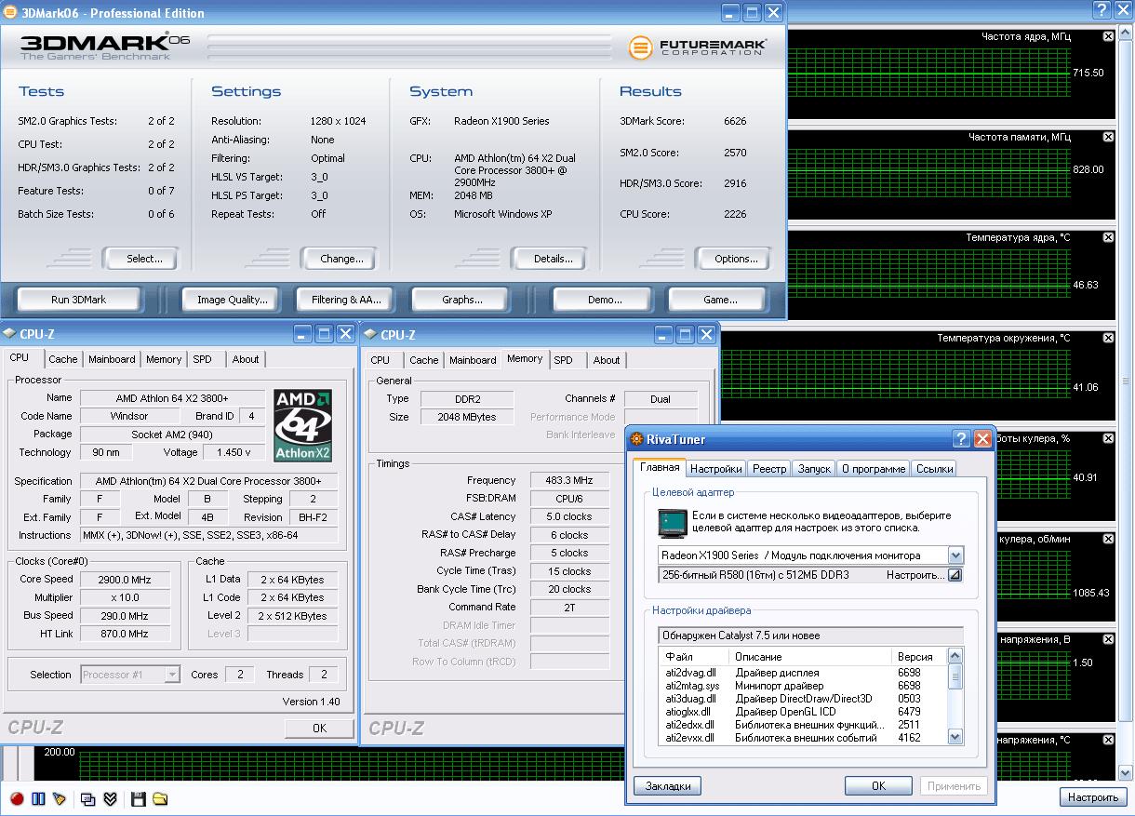Click Select... under Tests
Viewport: 1135px width, 816px height.
tap(144, 259)
